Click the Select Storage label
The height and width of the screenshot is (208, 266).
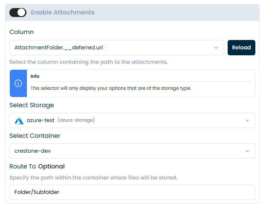tap(32, 105)
